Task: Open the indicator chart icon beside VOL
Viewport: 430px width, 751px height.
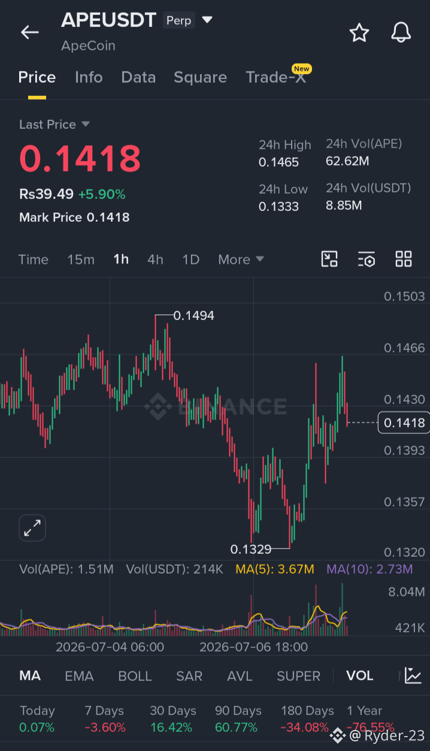Action: tap(413, 675)
